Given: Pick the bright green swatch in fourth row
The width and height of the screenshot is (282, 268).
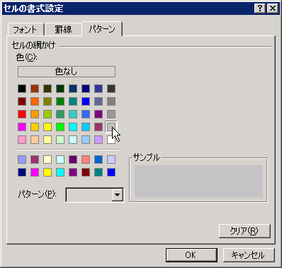Looking at the screenshot, I should (60, 127).
